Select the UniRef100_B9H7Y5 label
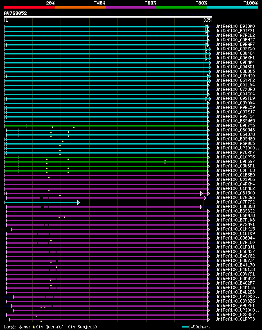The height and width of the screenshot is (330, 262). tap(235, 125)
